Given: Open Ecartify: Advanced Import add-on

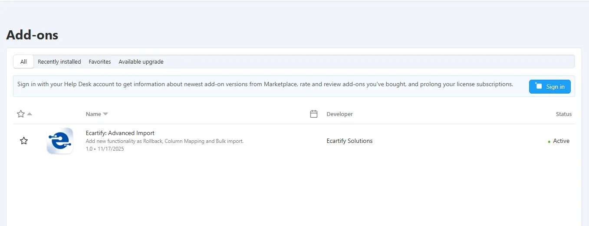Looking at the screenshot, I should click(x=120, y=133).
